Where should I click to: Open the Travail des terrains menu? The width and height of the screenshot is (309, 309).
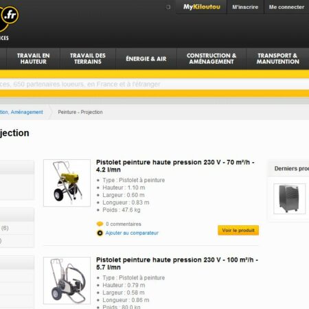88,58
